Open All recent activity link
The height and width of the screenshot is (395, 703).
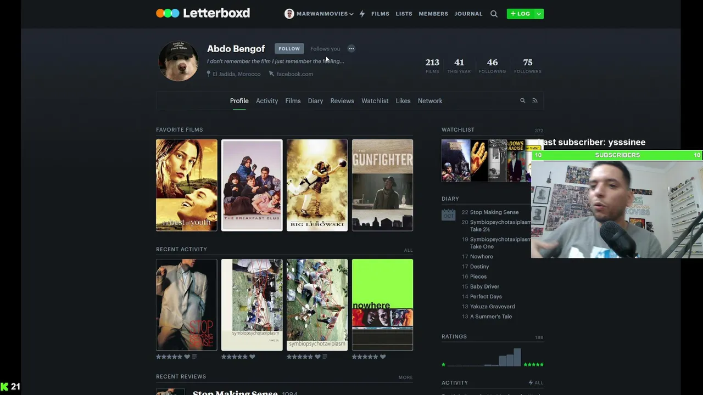(408, 250)
